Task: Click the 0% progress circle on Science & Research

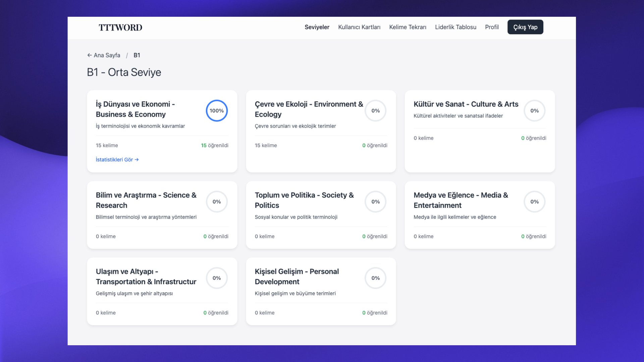Action: pos(217,202)
